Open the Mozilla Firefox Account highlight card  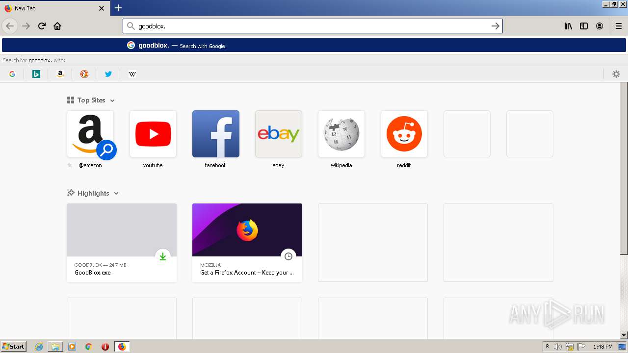click(x=247, y=243)
